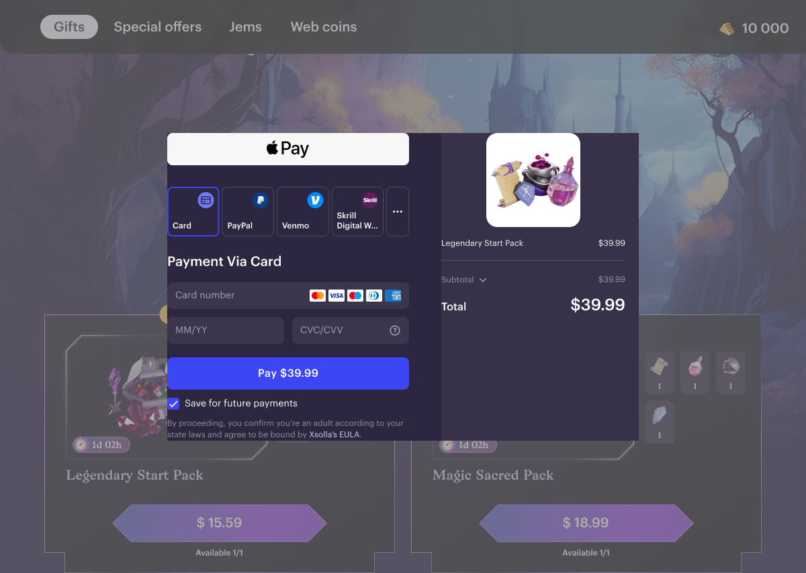
Task: Expand the Subtotal breakdown chevron
Action: point(483,280)
